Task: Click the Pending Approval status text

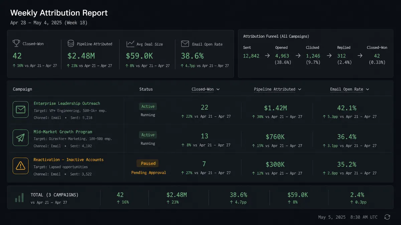Action: (148, 172)
